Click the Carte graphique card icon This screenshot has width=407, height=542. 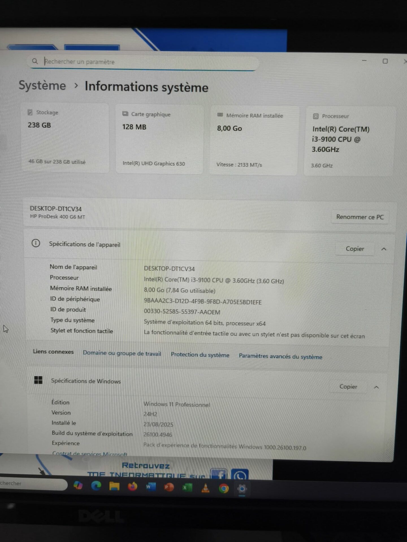(x=125, y=114)
